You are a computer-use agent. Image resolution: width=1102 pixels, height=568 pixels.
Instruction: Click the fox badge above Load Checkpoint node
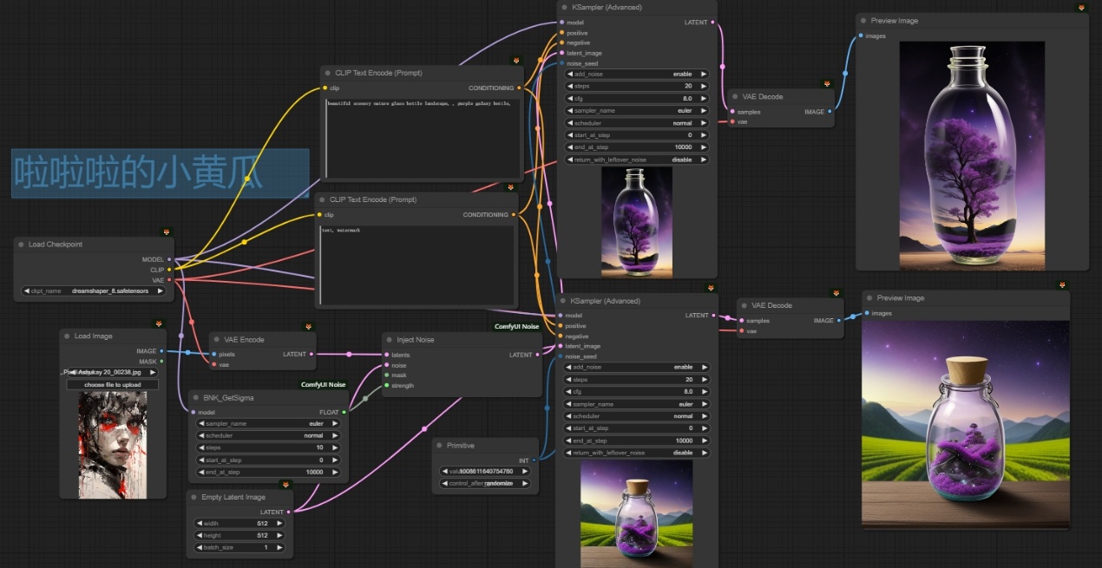point(166,232)
